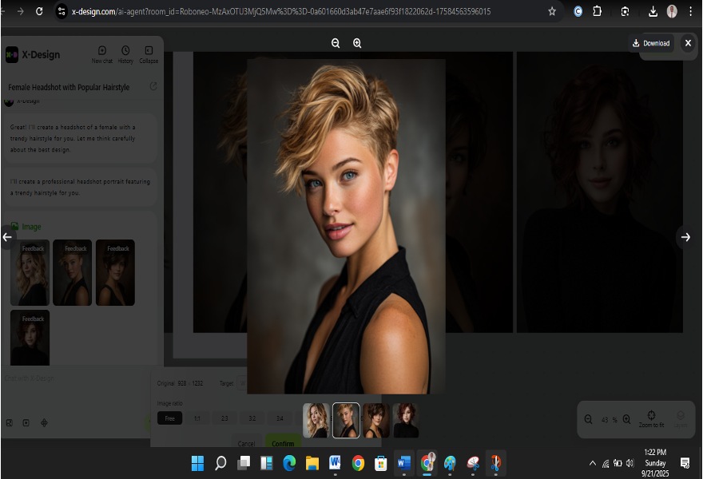Collapse the X-Design chat sidebar
Image resolution: width=703 pixels, height=479 pixels.
(149, 53)
